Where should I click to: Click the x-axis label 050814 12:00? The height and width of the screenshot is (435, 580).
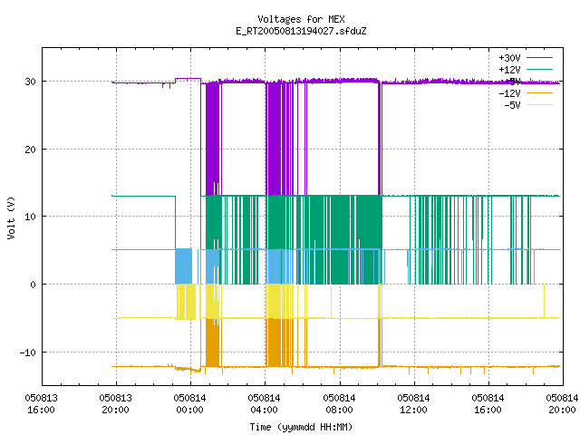click(x=413, y=404)
